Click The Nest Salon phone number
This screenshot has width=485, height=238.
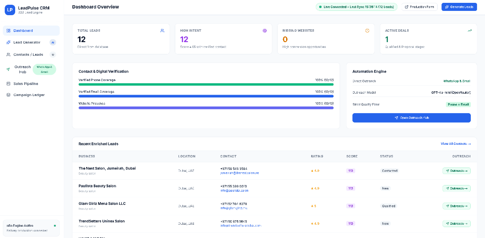click(x=234, y=169)
